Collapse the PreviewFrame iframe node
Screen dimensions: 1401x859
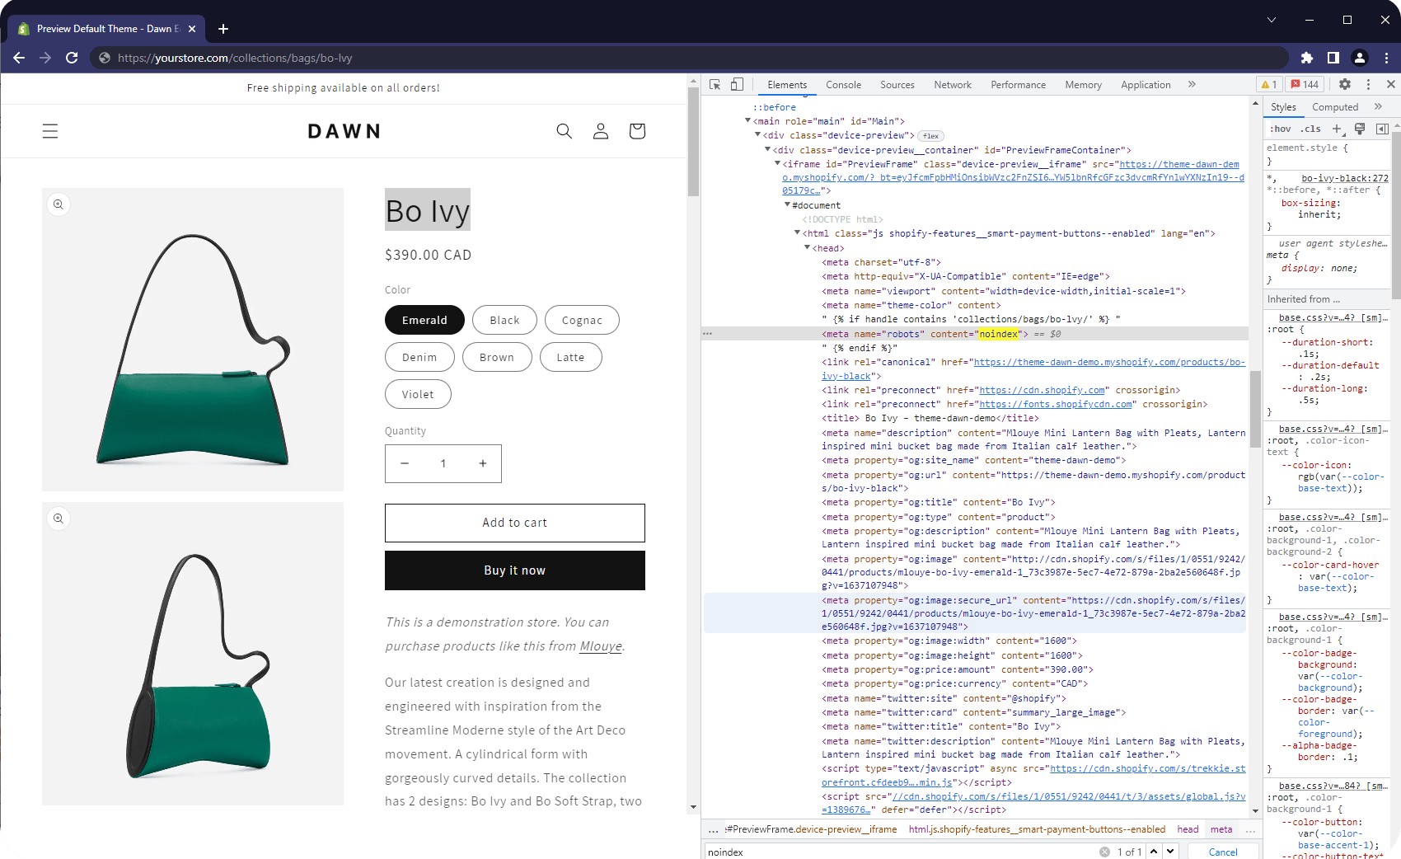777,163
